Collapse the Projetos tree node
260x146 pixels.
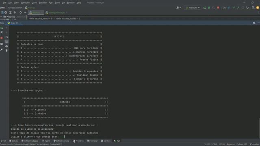pos(1,17)
